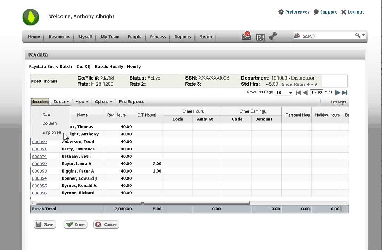Click the Done button
382x250 pixels.
(75, 224)
